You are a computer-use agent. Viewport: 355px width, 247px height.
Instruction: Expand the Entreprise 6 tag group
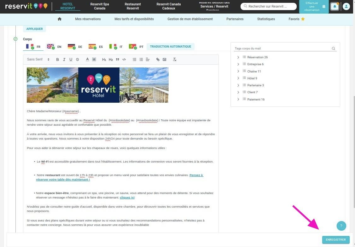[x=238, y=64]
